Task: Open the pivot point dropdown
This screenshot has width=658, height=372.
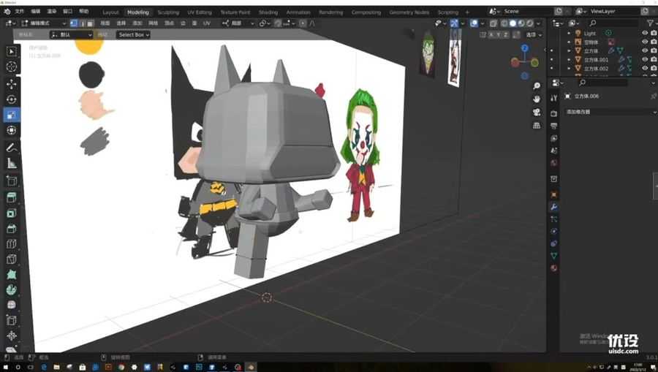Action: 265,23
